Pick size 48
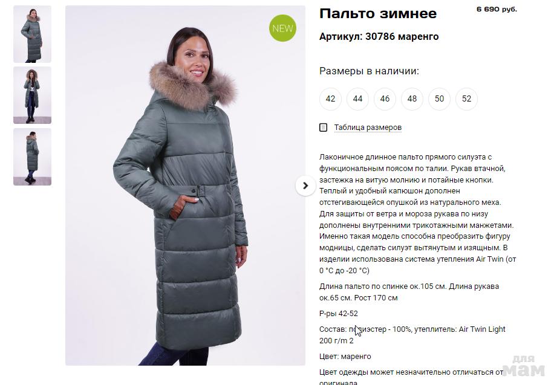The image size is (554, 385). coord(412,99)
